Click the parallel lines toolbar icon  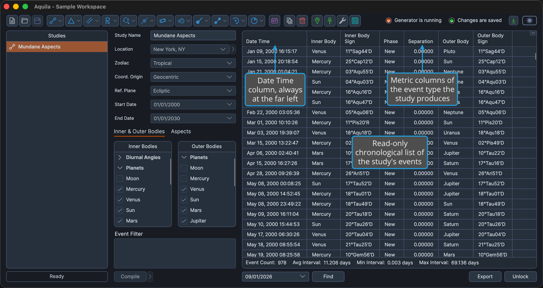(92, 21)
